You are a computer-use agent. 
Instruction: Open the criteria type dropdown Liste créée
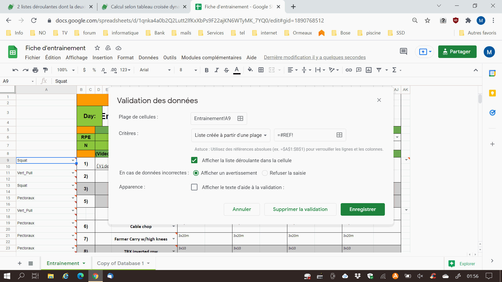click(x=231, y=135)
